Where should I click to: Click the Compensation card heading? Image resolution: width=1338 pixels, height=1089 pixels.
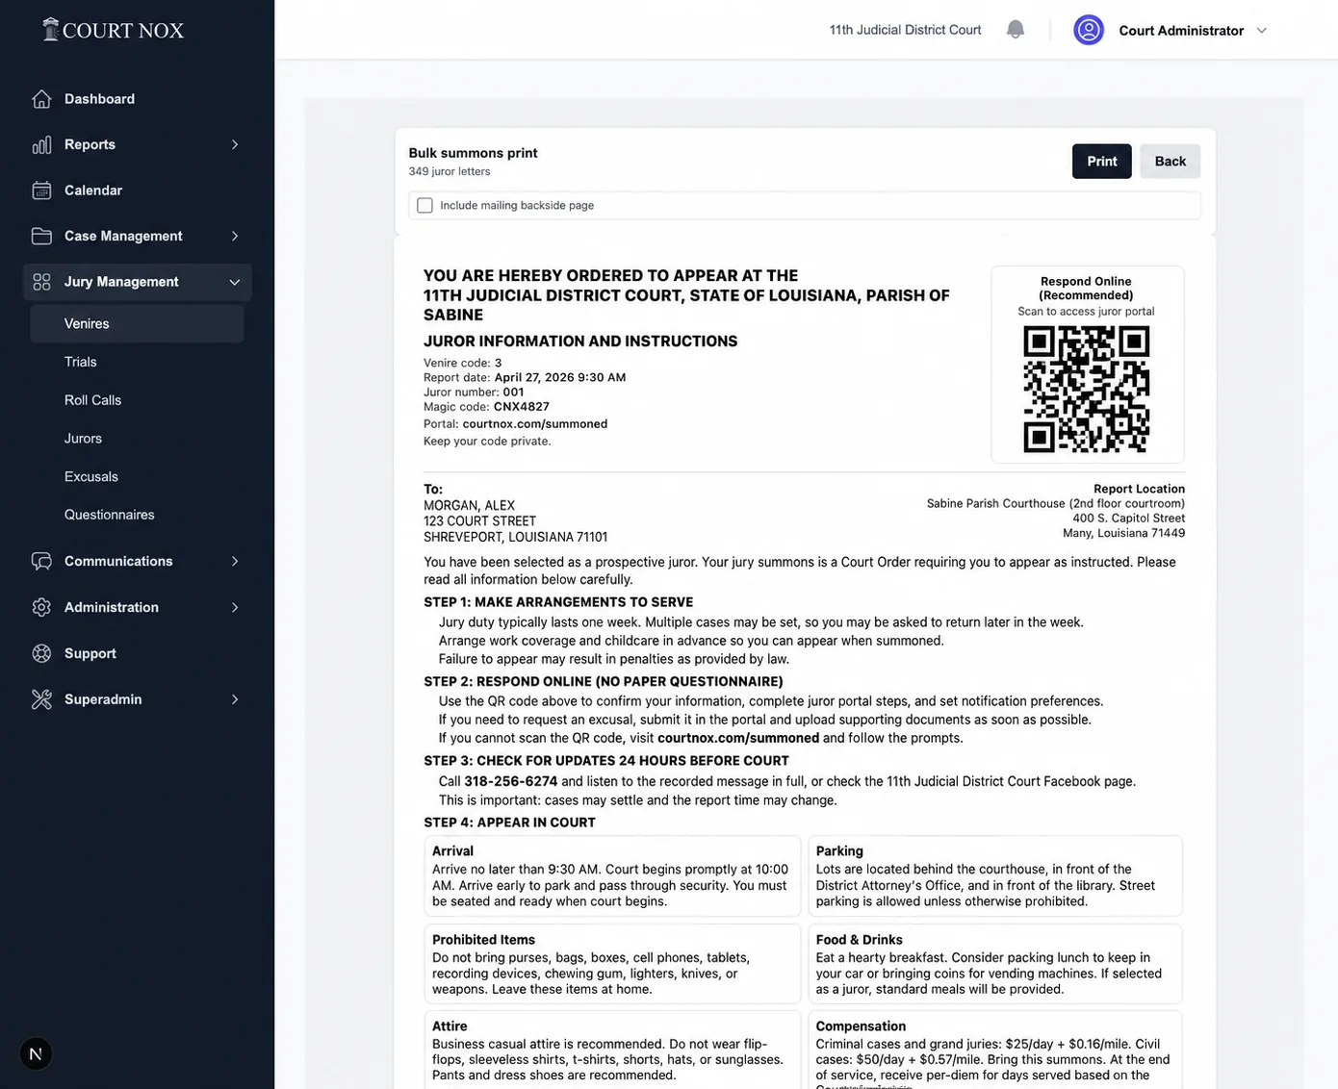[x=861, y=1026]
